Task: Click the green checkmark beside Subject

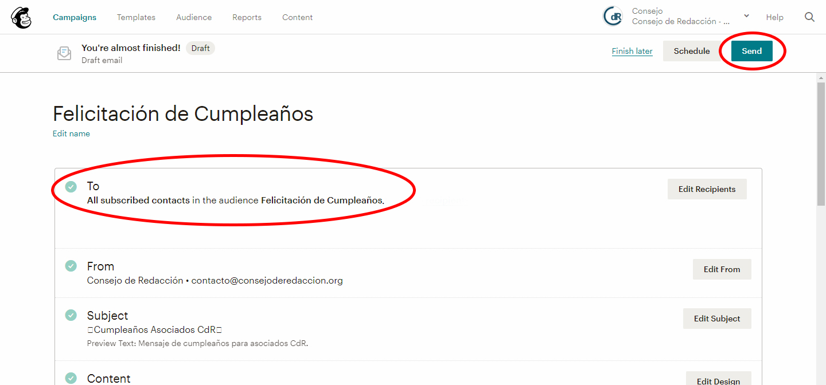Action: [x=71, y=315]
